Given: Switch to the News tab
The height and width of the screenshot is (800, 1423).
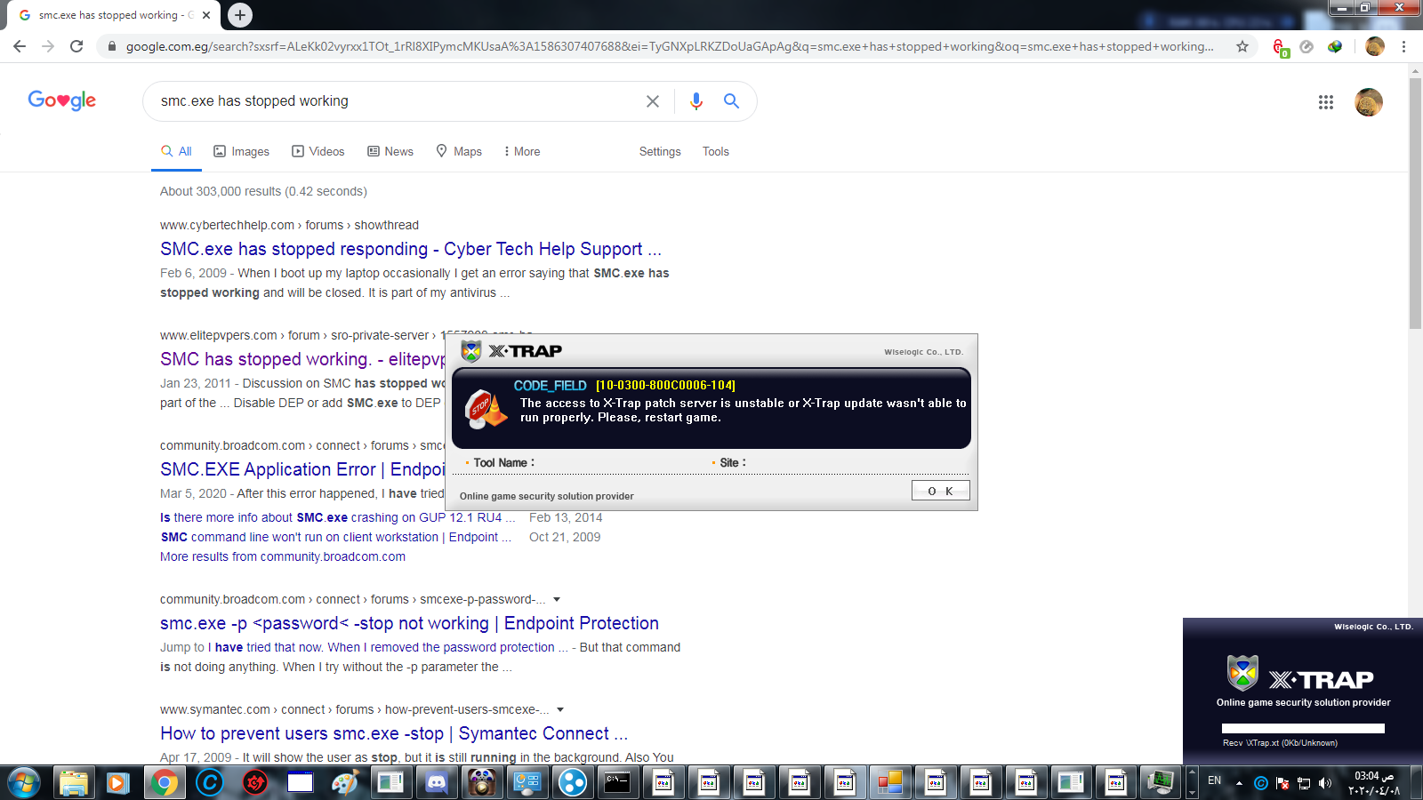Looking at the screenshot, I should coord(390,152).
